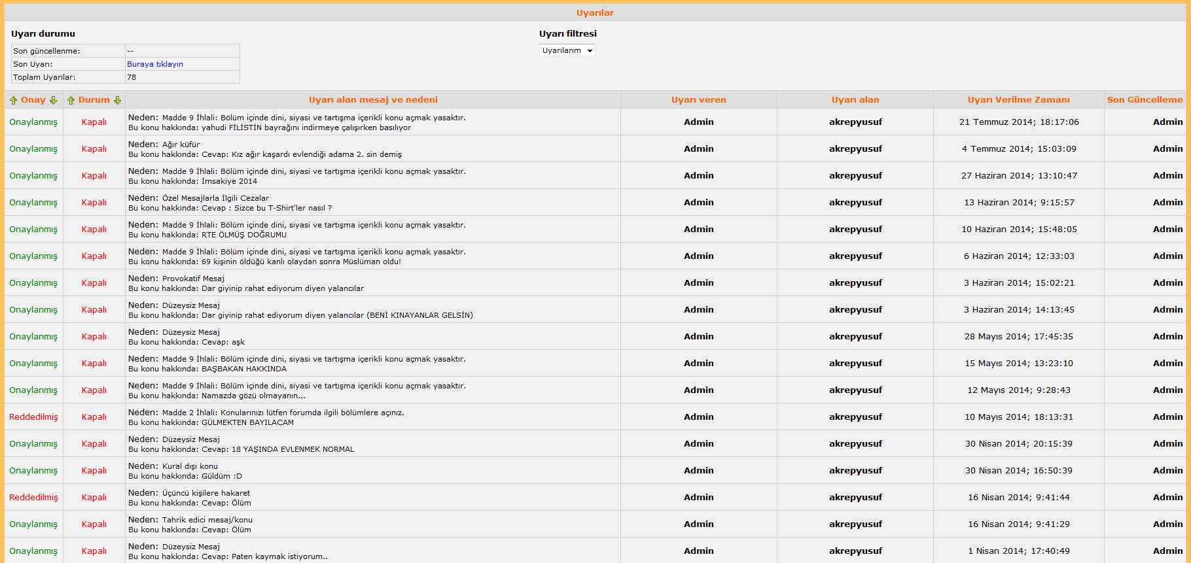
Task: Sort Durum column descending with down arrow
Action: coord(118,100)
